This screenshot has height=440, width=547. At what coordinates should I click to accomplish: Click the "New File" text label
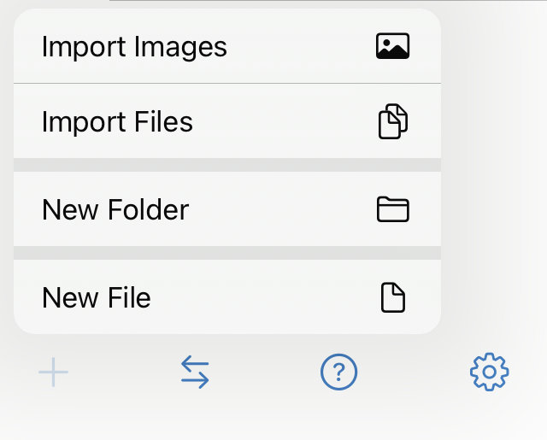pos(97,297)
